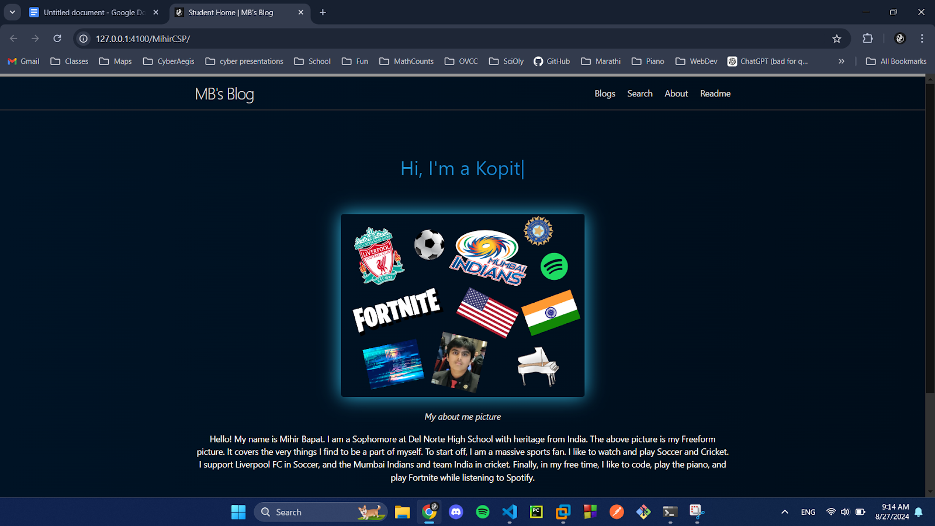The width and height of the screenshot is (935, 526).
Task: Open the Maps bookmark folder
Action: click(x=116, y=61)
